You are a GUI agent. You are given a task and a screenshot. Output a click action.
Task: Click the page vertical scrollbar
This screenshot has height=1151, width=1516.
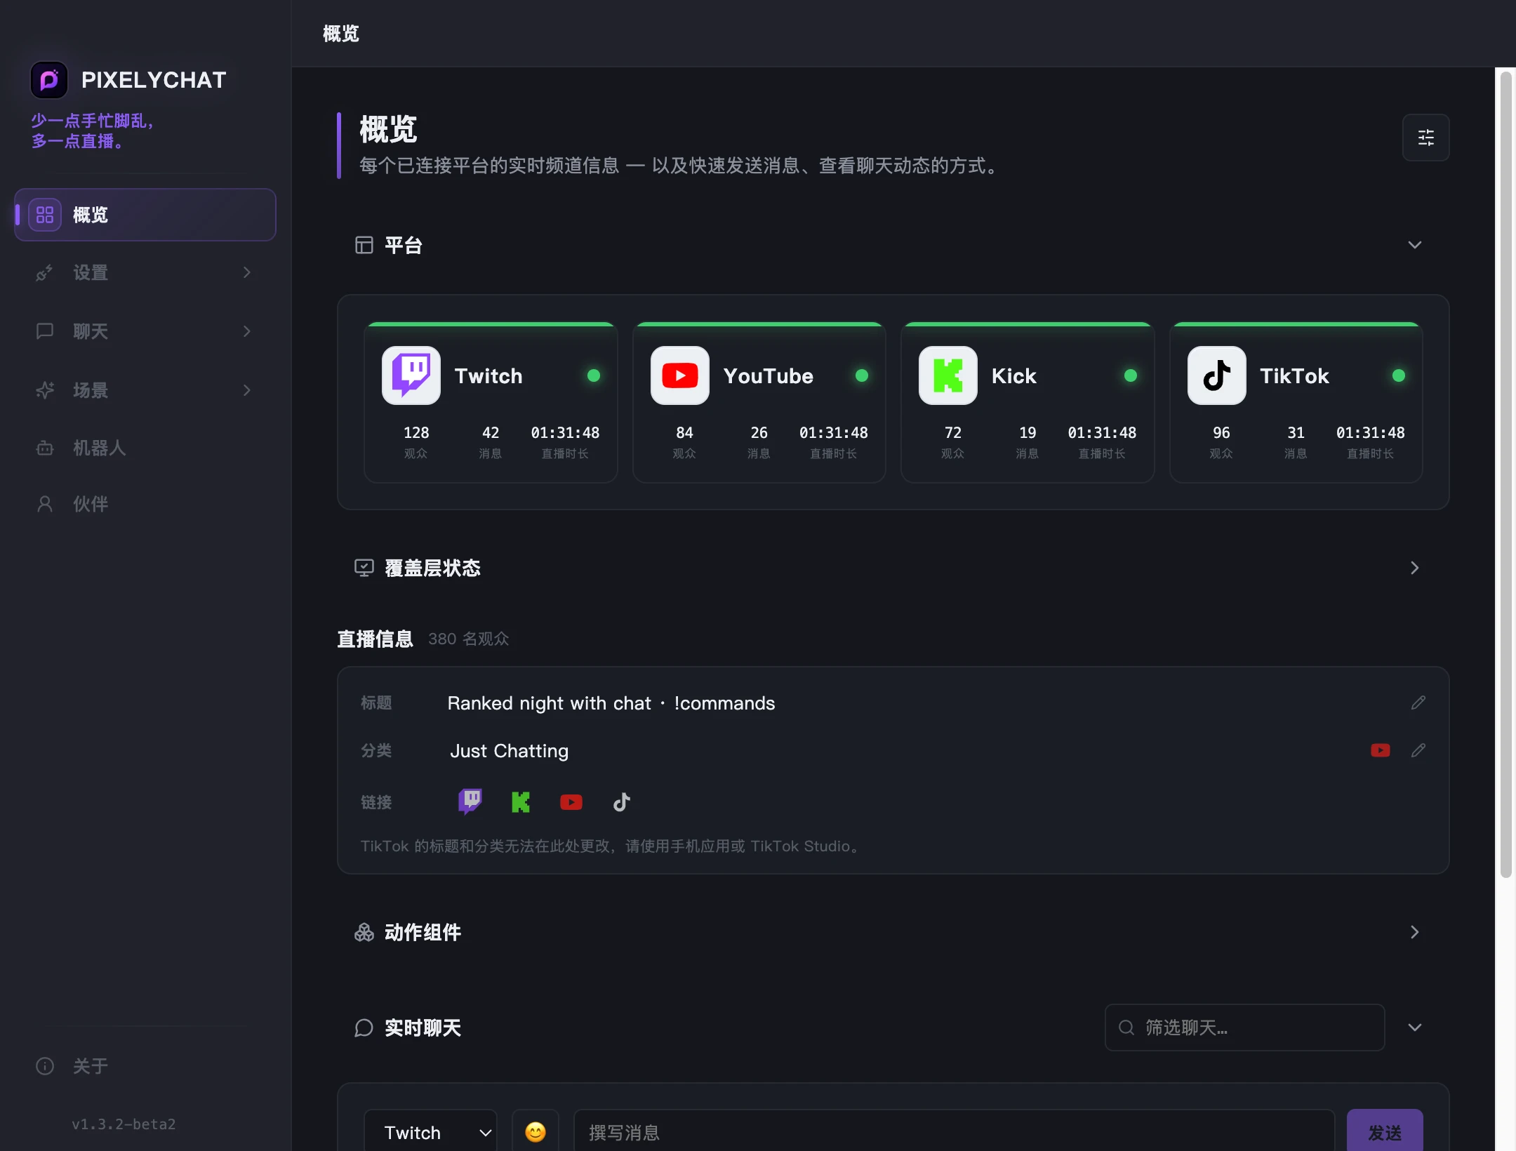(x=1505, y=474)
